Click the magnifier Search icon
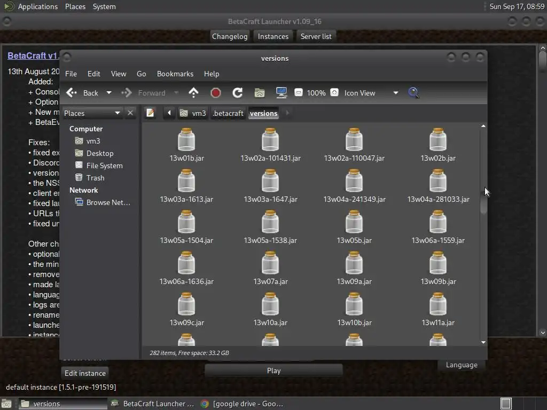The width and height of the screenshot is (547, 410). 413,93
